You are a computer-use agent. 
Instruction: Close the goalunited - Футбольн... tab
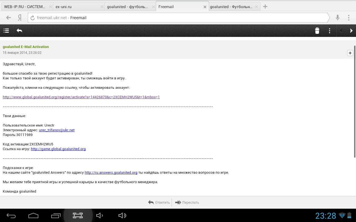pos(257,7)
